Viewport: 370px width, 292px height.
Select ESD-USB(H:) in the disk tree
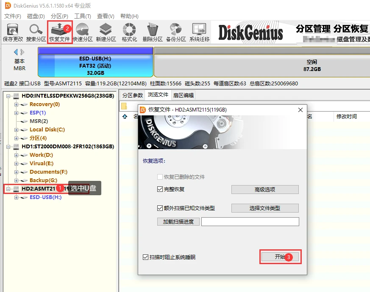(45, 197)
